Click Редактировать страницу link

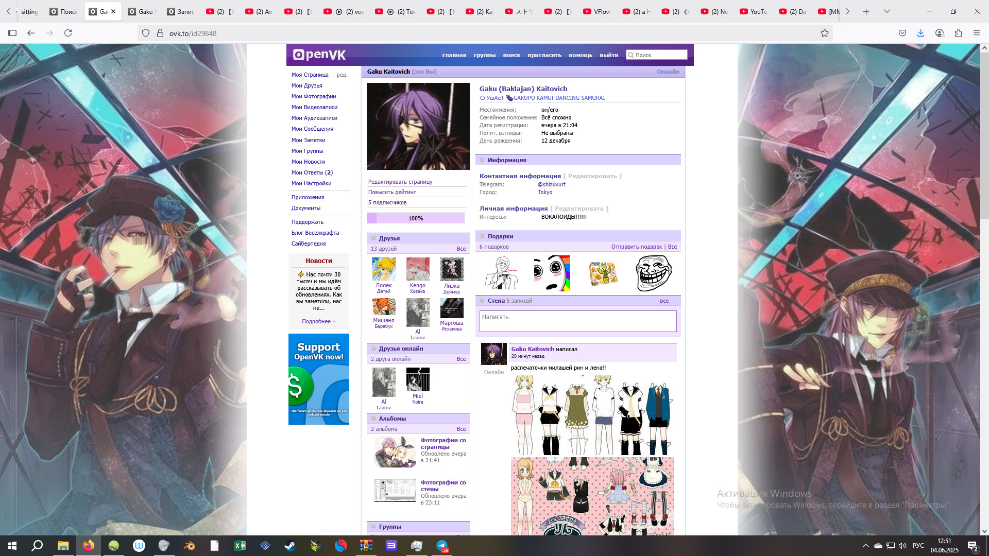click(x=400, y=182)
